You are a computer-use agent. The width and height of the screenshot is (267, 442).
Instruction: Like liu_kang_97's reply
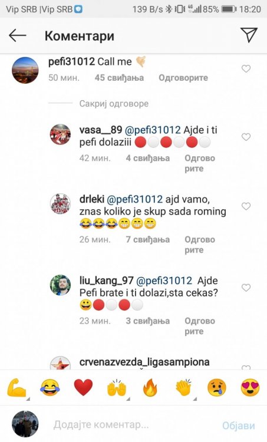pyautogui.click(x=246, y=288)
